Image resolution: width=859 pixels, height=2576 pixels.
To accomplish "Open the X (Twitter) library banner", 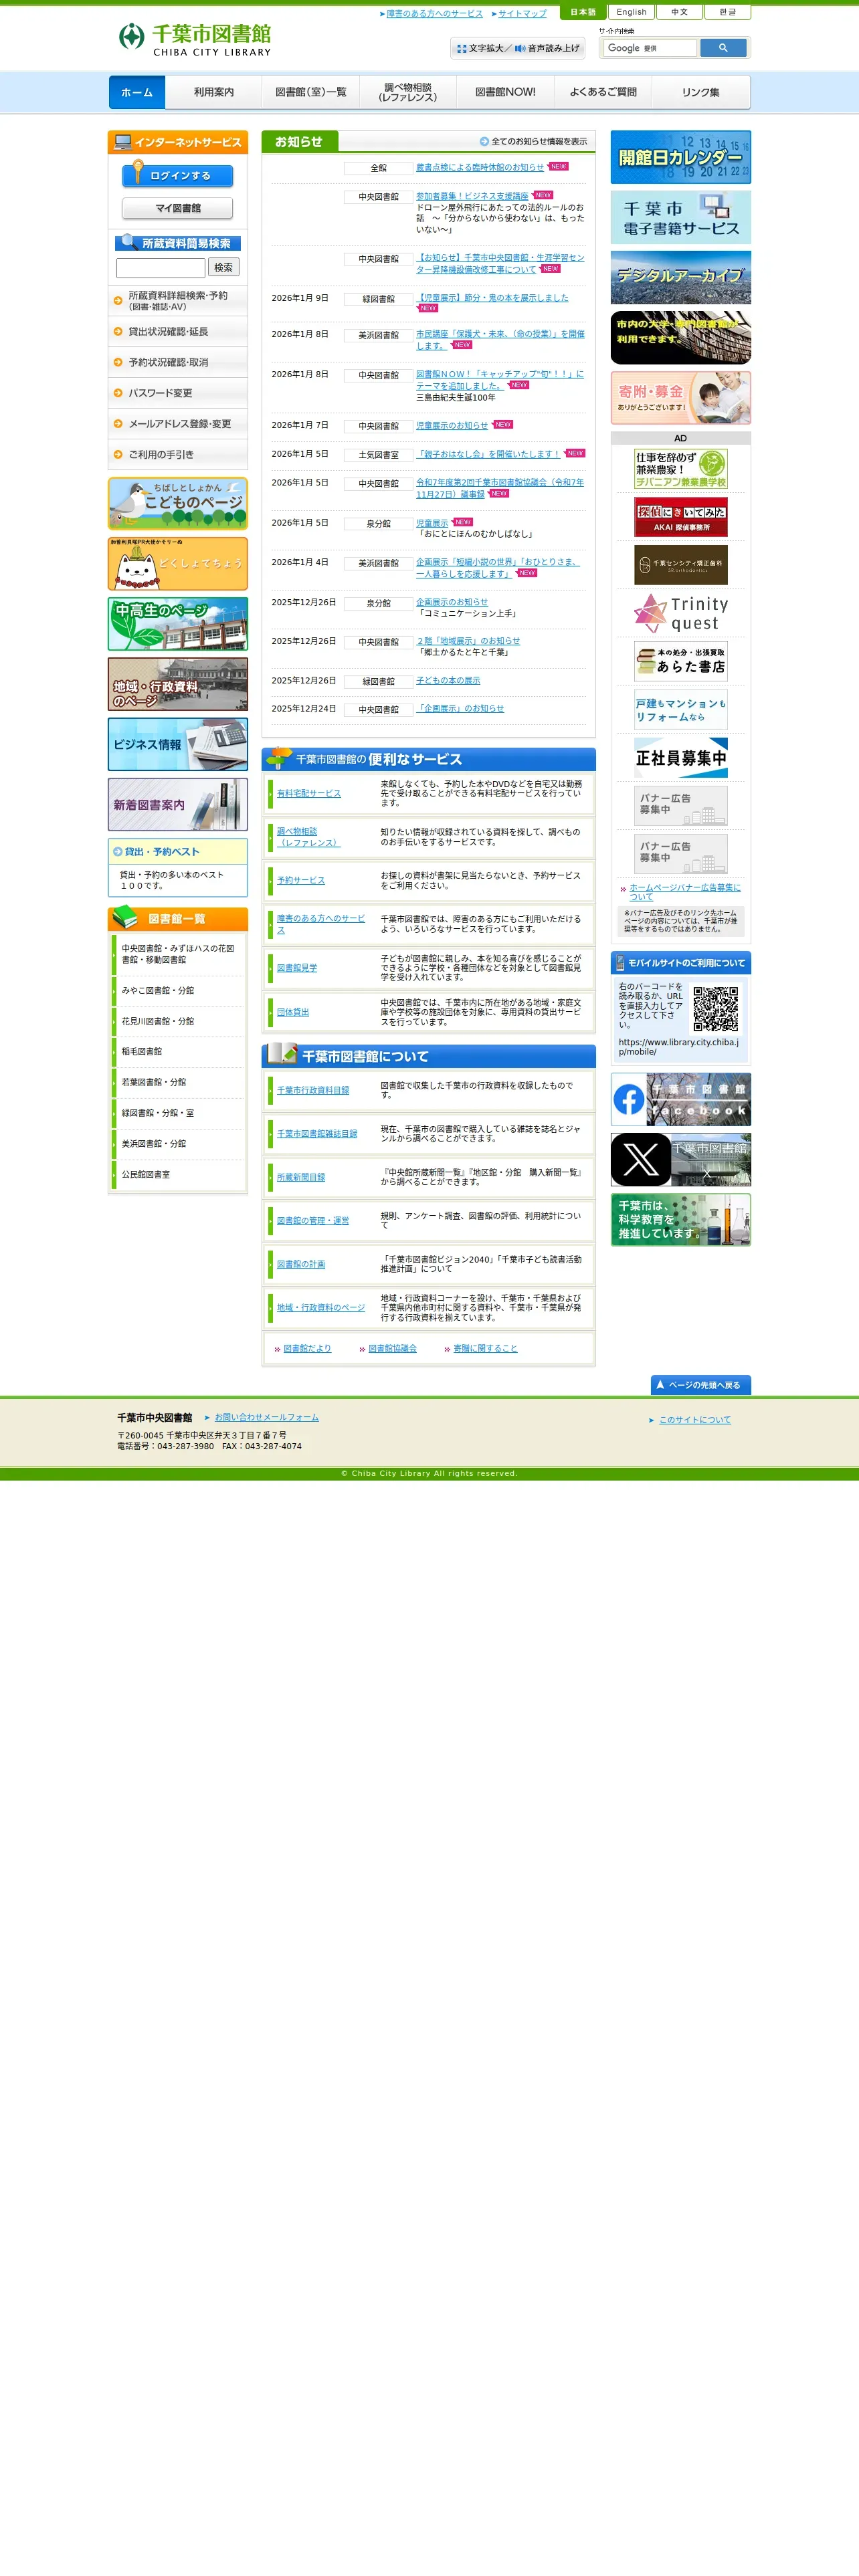I will 680,1159.
